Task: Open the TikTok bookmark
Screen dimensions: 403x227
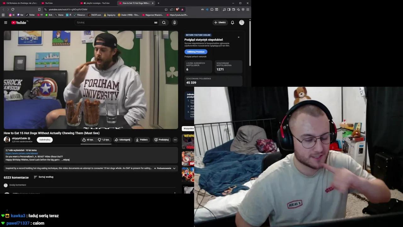Action: 30,15
